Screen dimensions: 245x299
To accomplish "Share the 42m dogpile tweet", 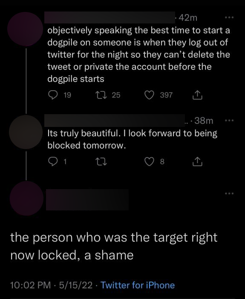I will pos(197,95).
